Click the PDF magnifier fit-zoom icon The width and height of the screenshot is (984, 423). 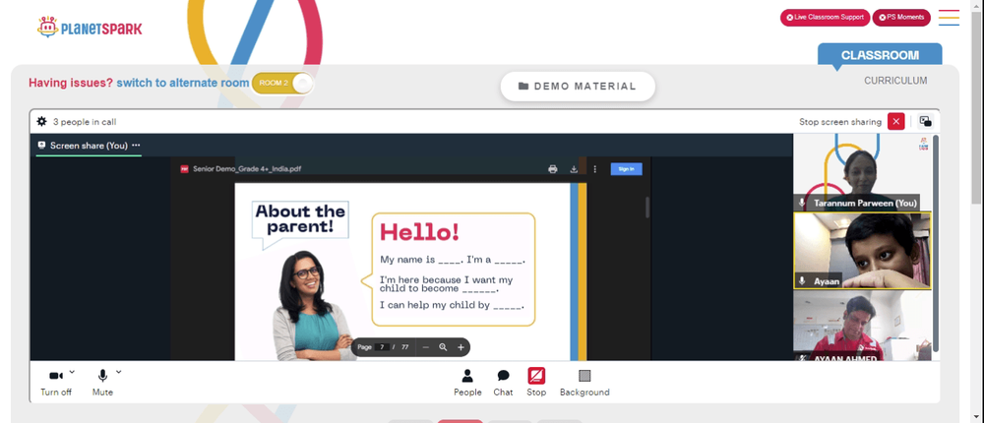tap(443, 347)
